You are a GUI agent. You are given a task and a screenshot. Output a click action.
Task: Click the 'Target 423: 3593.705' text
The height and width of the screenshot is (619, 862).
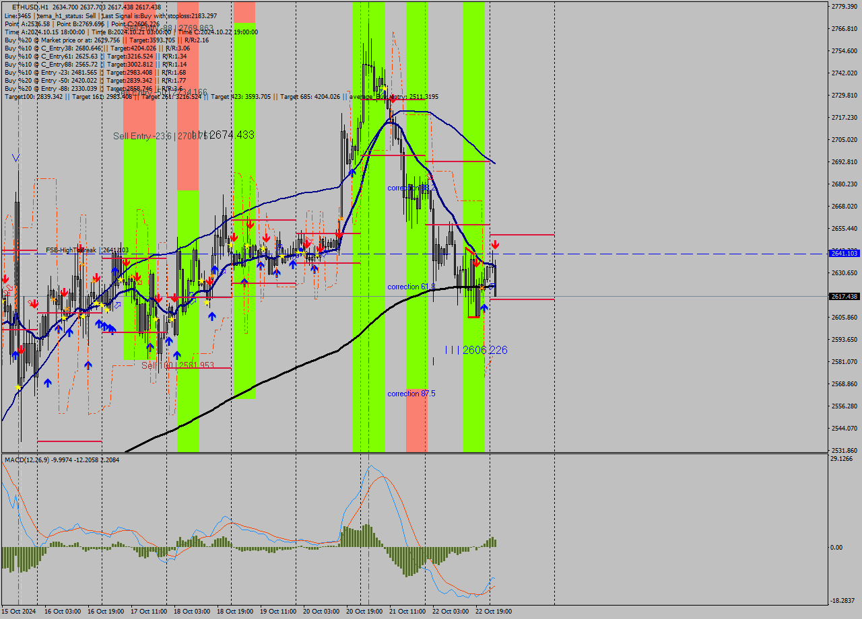tap(240, 97)
